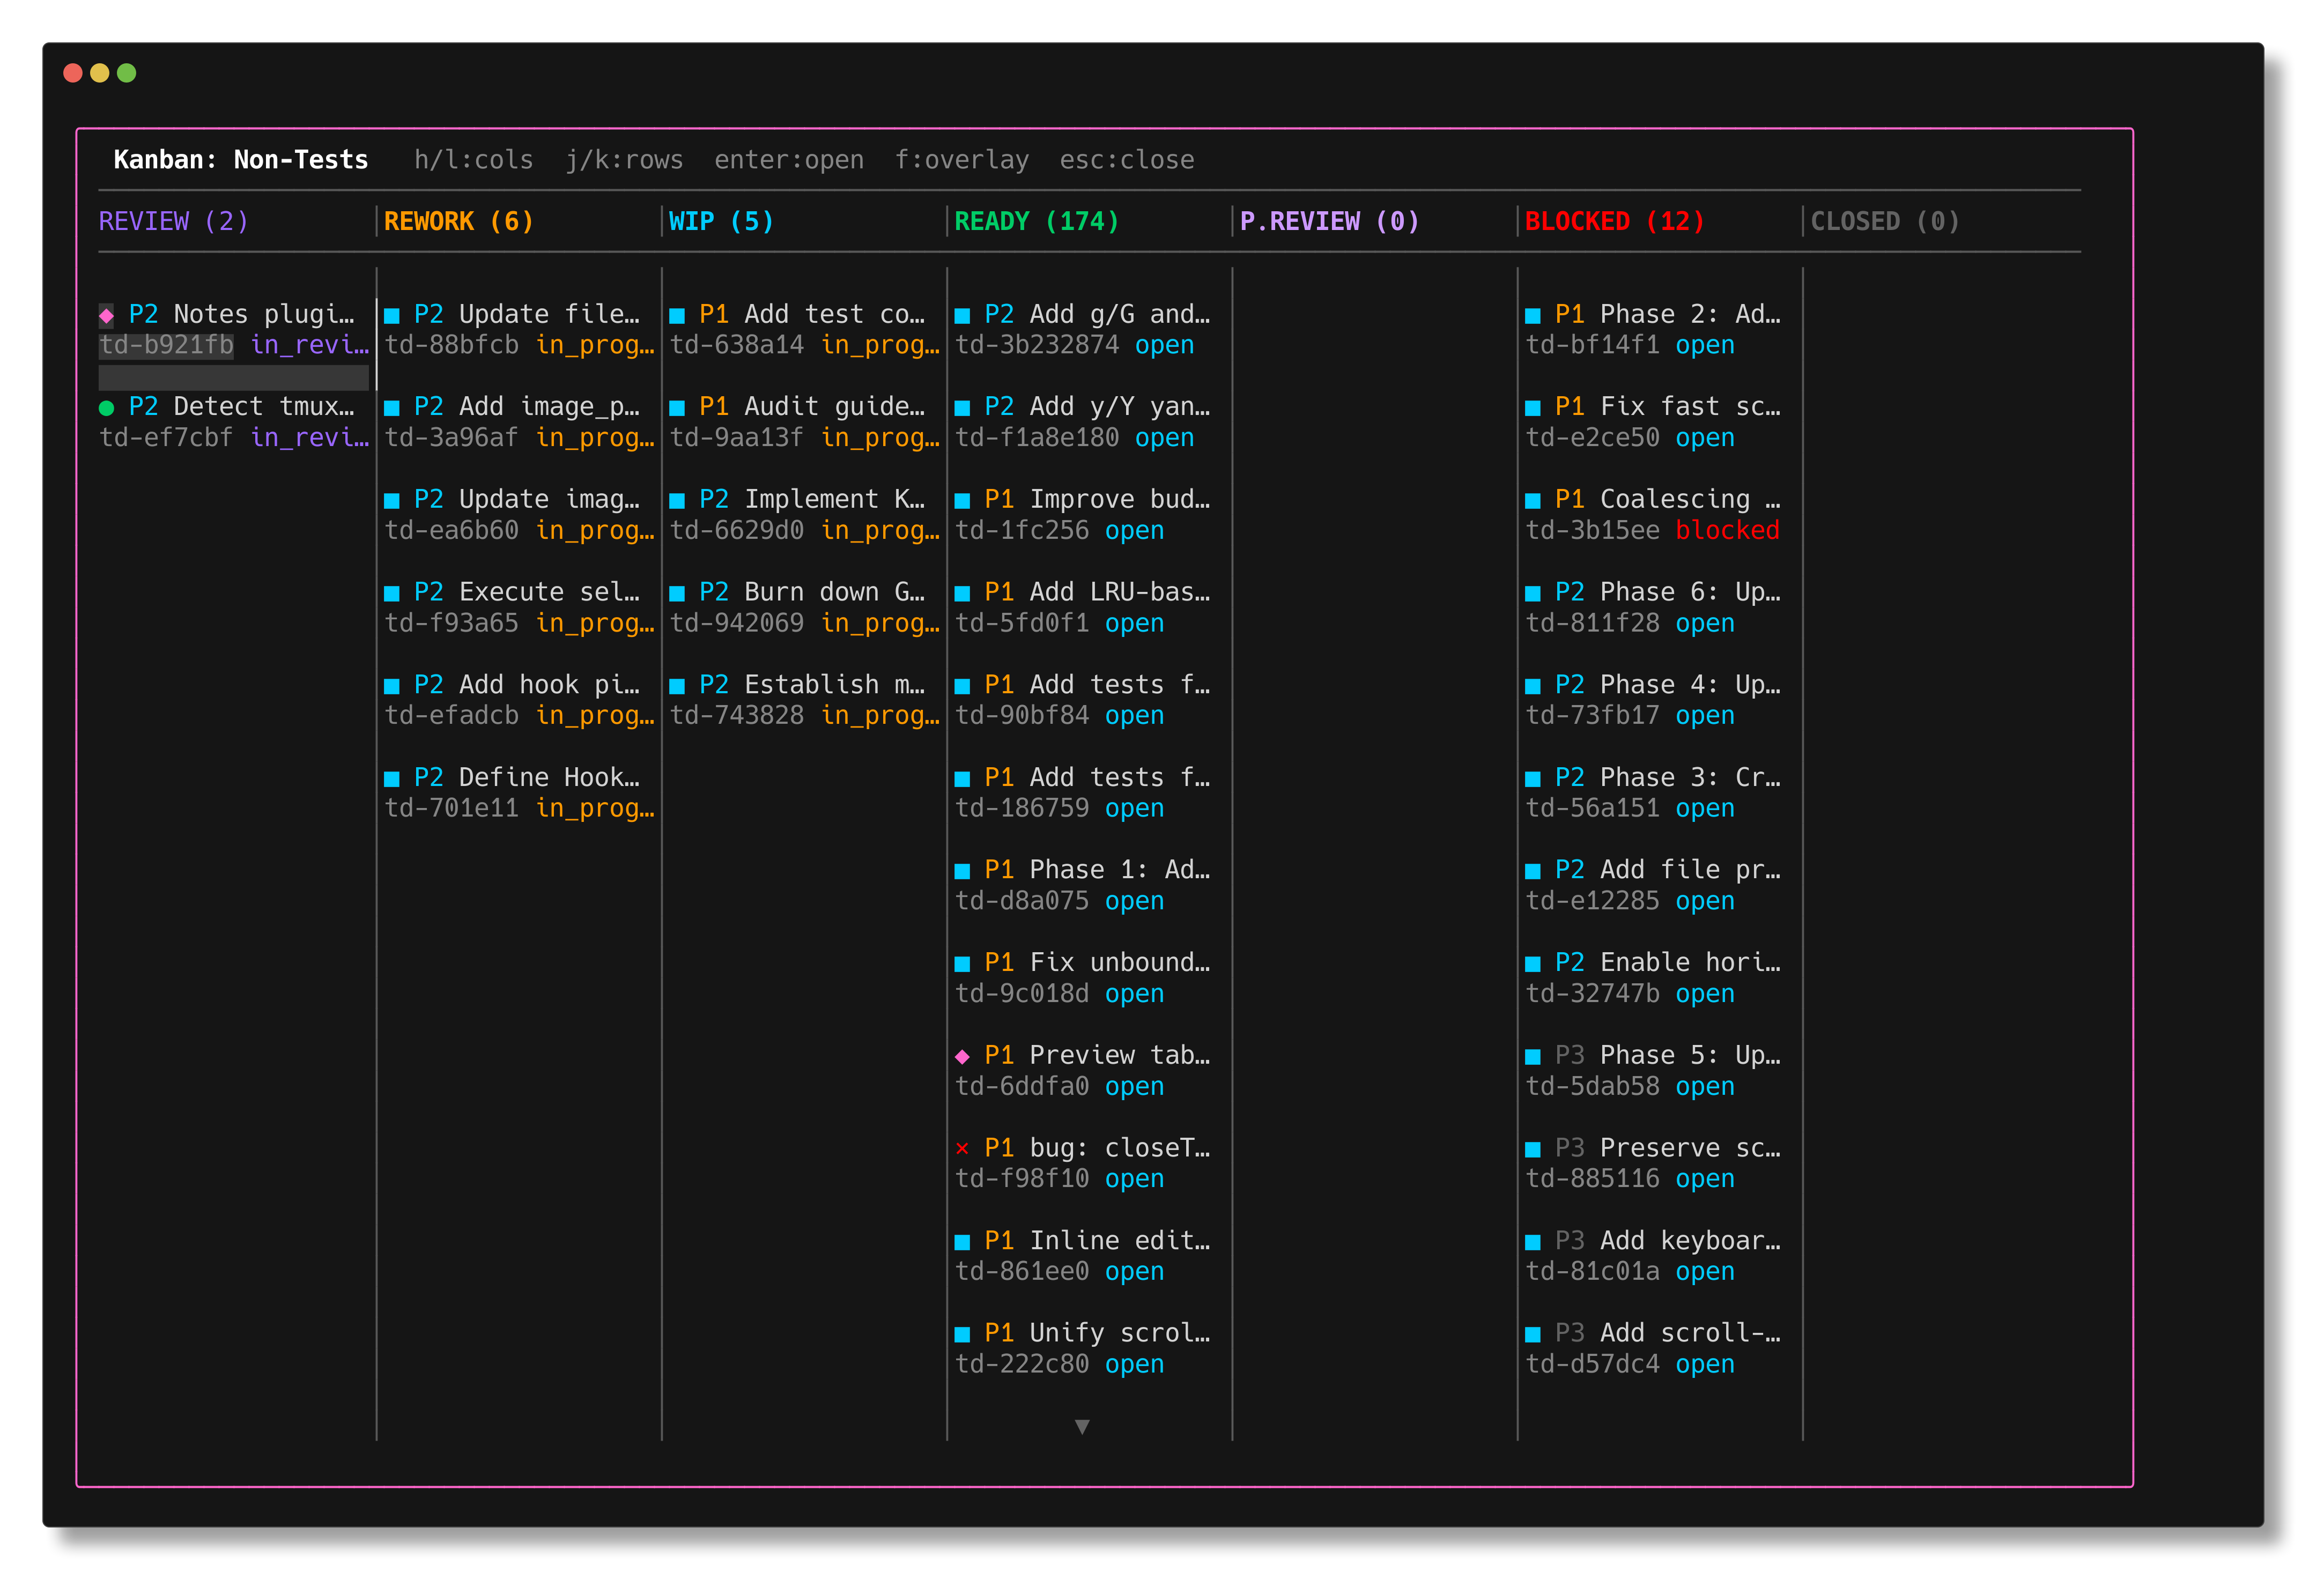
Task: Click the f:overlay keybinding hint
Action: click(x=962, y=160)
